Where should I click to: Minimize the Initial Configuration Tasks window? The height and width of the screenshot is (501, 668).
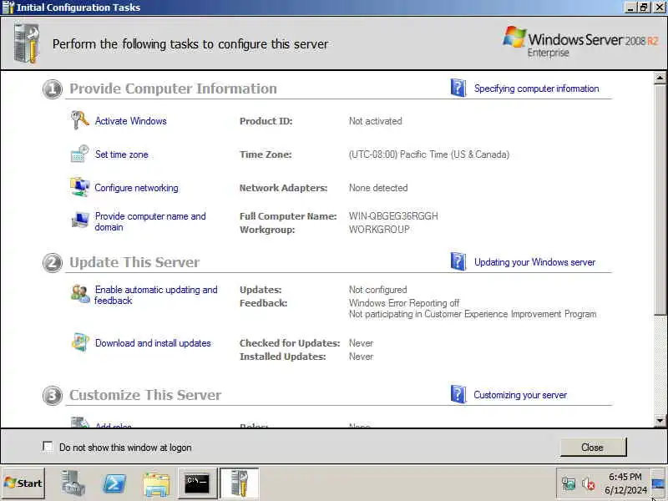pyautogui.click(x=631, y=8)
